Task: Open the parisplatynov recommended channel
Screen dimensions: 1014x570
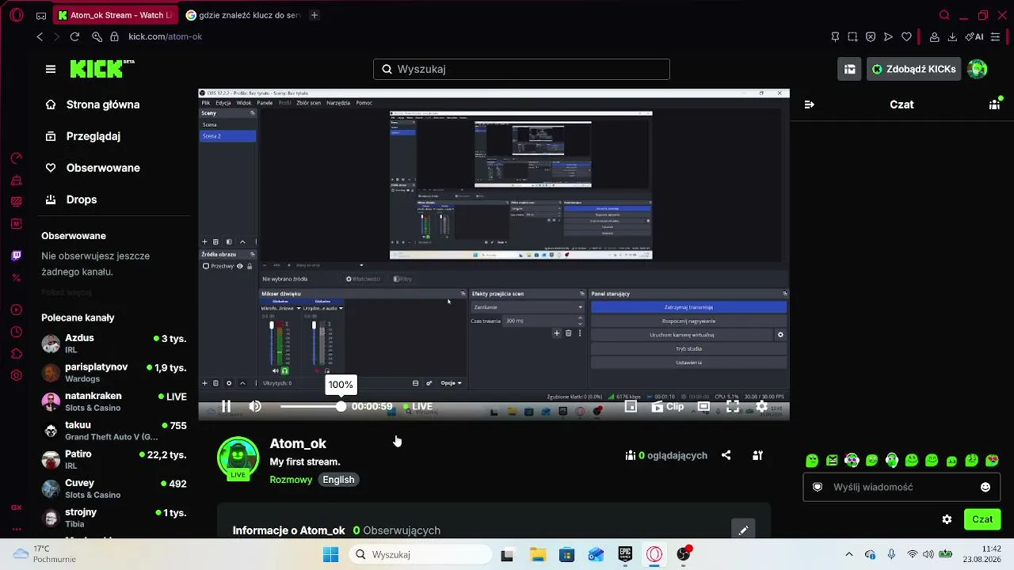Action: pos(114,373)
